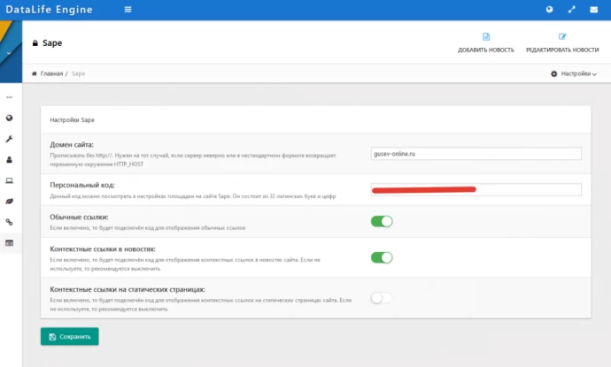Click the Обычные ссылки label
This screenshot has height=367, width=611.
pos(79,217)
